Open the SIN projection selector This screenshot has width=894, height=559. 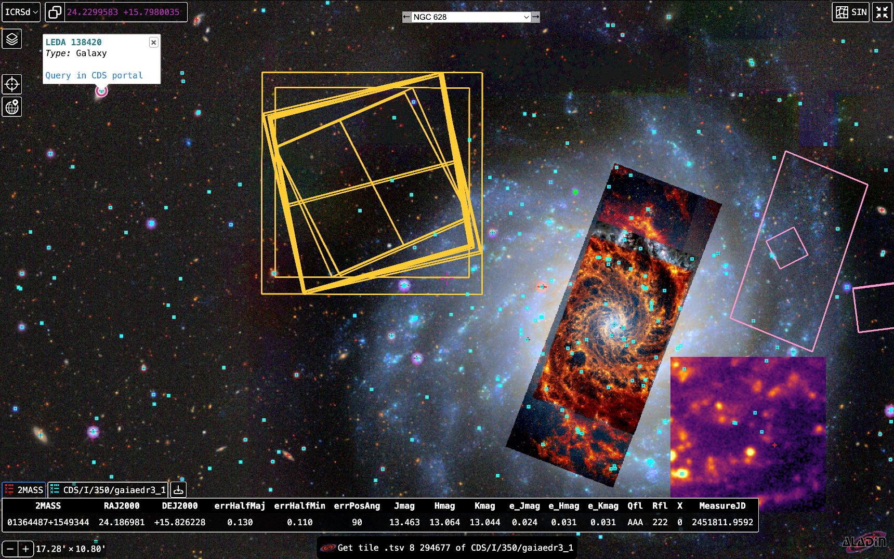coord(851,12)
